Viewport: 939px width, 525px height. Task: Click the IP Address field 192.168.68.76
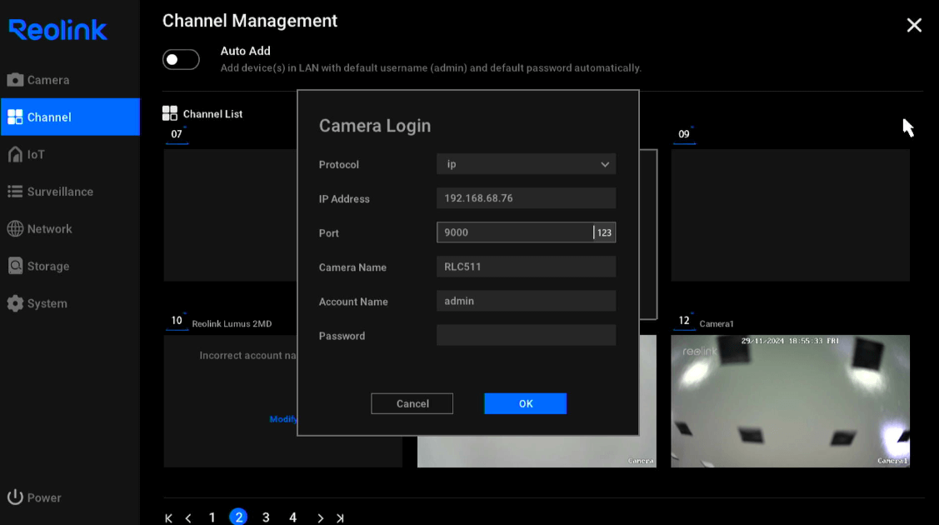pyautogui.click(x=526, y=198)
